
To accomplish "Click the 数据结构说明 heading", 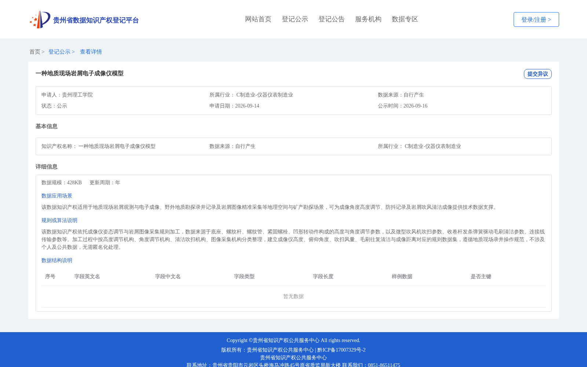I will [x=57, y=260].
